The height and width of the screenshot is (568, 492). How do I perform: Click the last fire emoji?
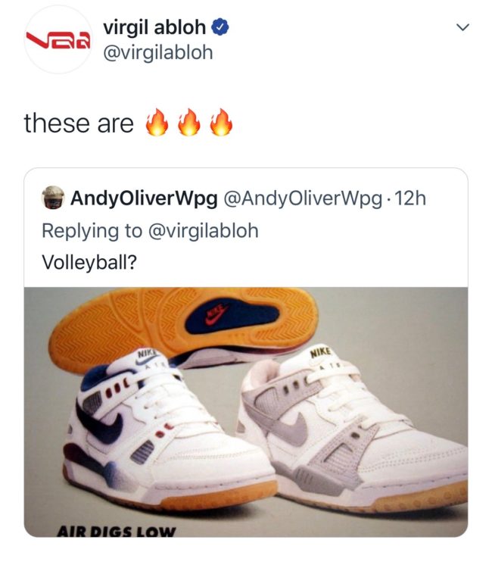pyautogui.click(x=221, y=123)
